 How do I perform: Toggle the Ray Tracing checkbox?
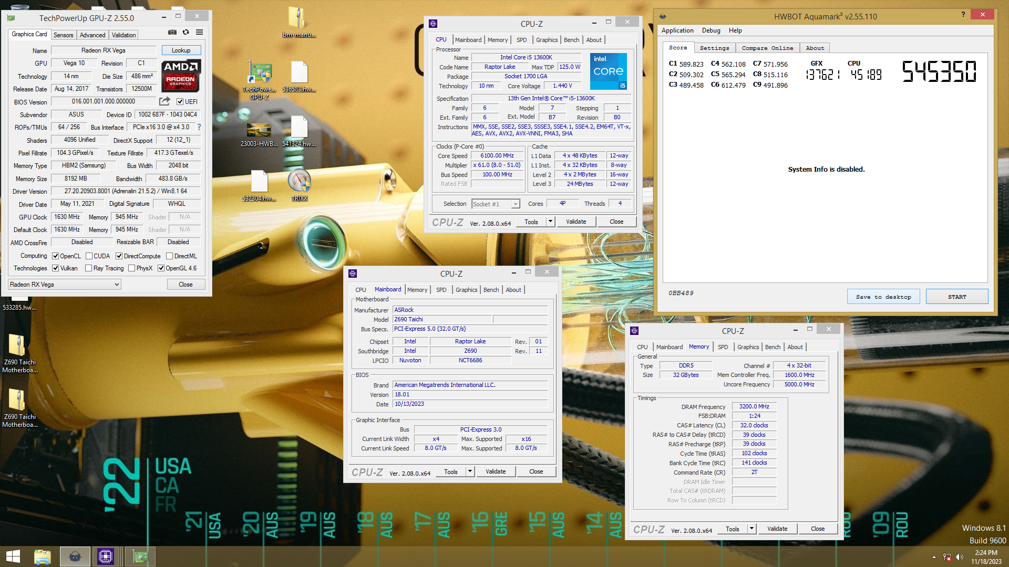[x=89, y=268]
